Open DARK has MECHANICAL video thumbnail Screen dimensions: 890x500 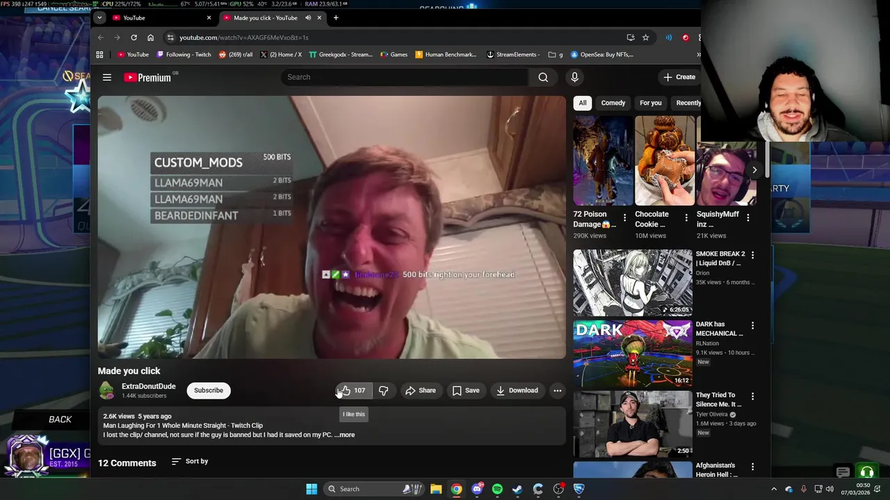pyautogui.click(x=633, y=353)
